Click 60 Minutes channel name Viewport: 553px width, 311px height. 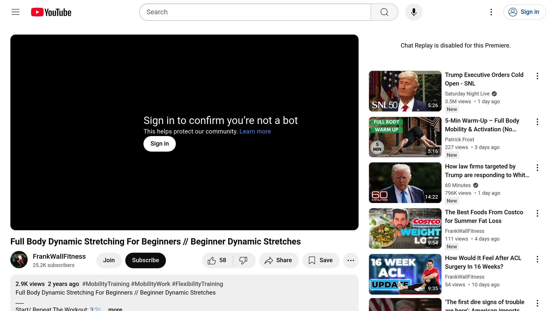pyautogui.click(x=458, y=185)
